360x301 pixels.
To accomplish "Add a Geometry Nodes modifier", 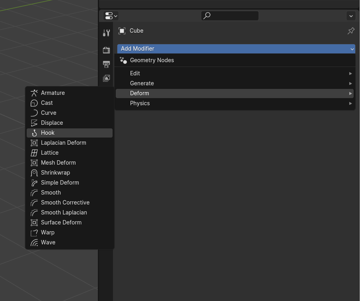I will 235,60.
